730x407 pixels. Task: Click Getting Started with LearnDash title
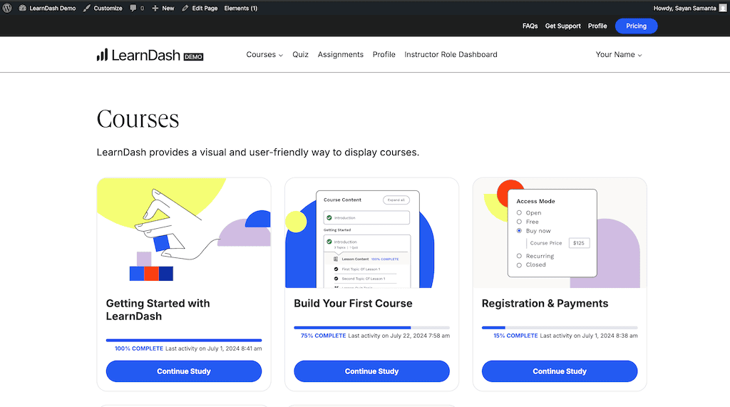tap(158, 309)
